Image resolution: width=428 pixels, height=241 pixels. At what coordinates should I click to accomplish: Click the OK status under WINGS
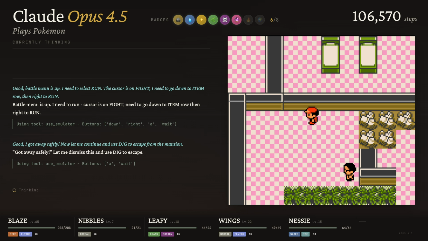pyautogui.click(x=250, y=234)
